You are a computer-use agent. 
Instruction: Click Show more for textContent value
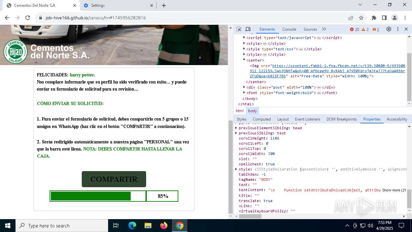tap(394, 190)
